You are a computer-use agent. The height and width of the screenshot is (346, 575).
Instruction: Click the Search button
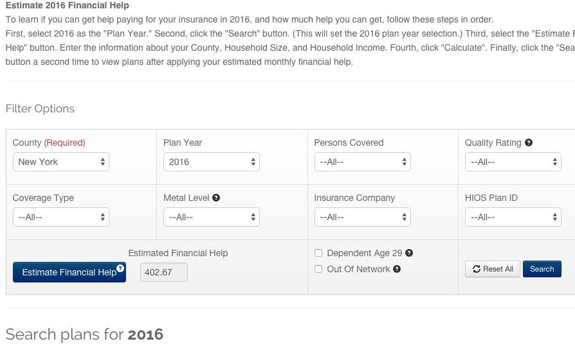point(542,269)
